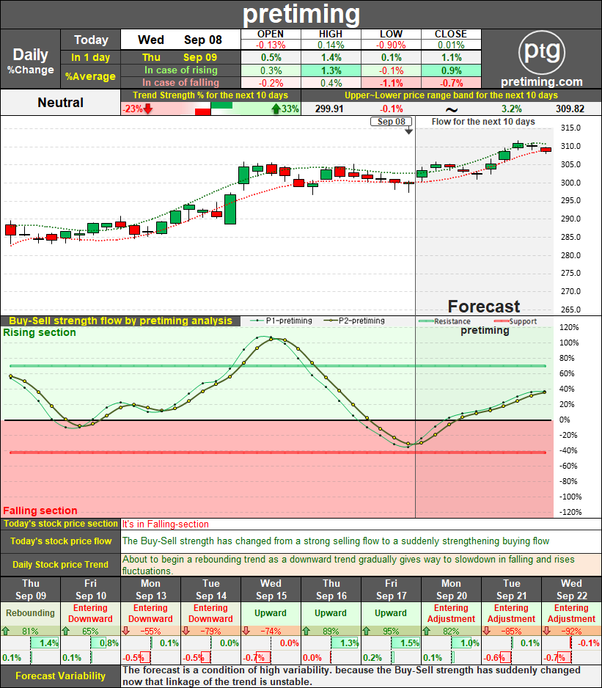
Task: Click the green up arrow beside 81%
Action: [6, 631]
